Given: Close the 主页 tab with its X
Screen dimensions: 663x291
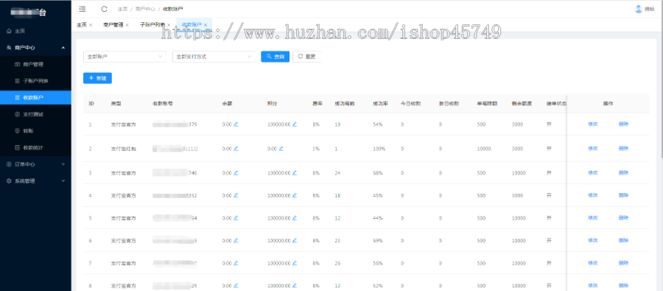Looking at the screenshot, I should [91, 25].
